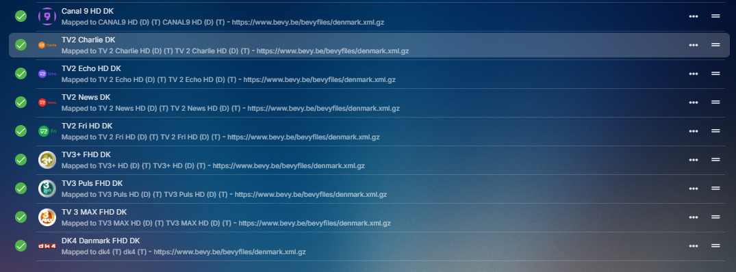Grab the reorder handle for TV3+ FHD DK
The height and width of the screenshot is (272, 736).
[x=715, y=159]
